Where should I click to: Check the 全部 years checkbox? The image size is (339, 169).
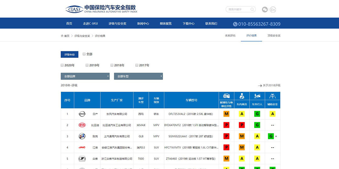click(x=84, y=54)
